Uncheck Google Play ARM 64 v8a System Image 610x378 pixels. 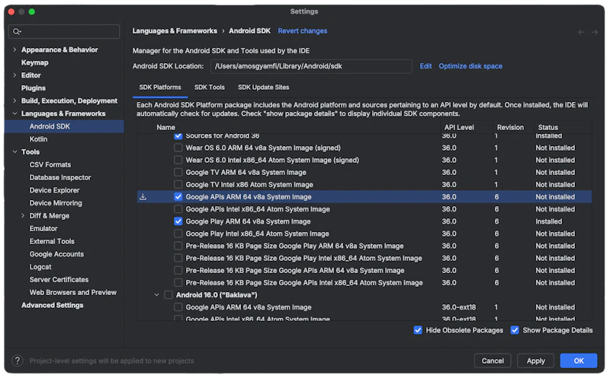coord(178,221)
